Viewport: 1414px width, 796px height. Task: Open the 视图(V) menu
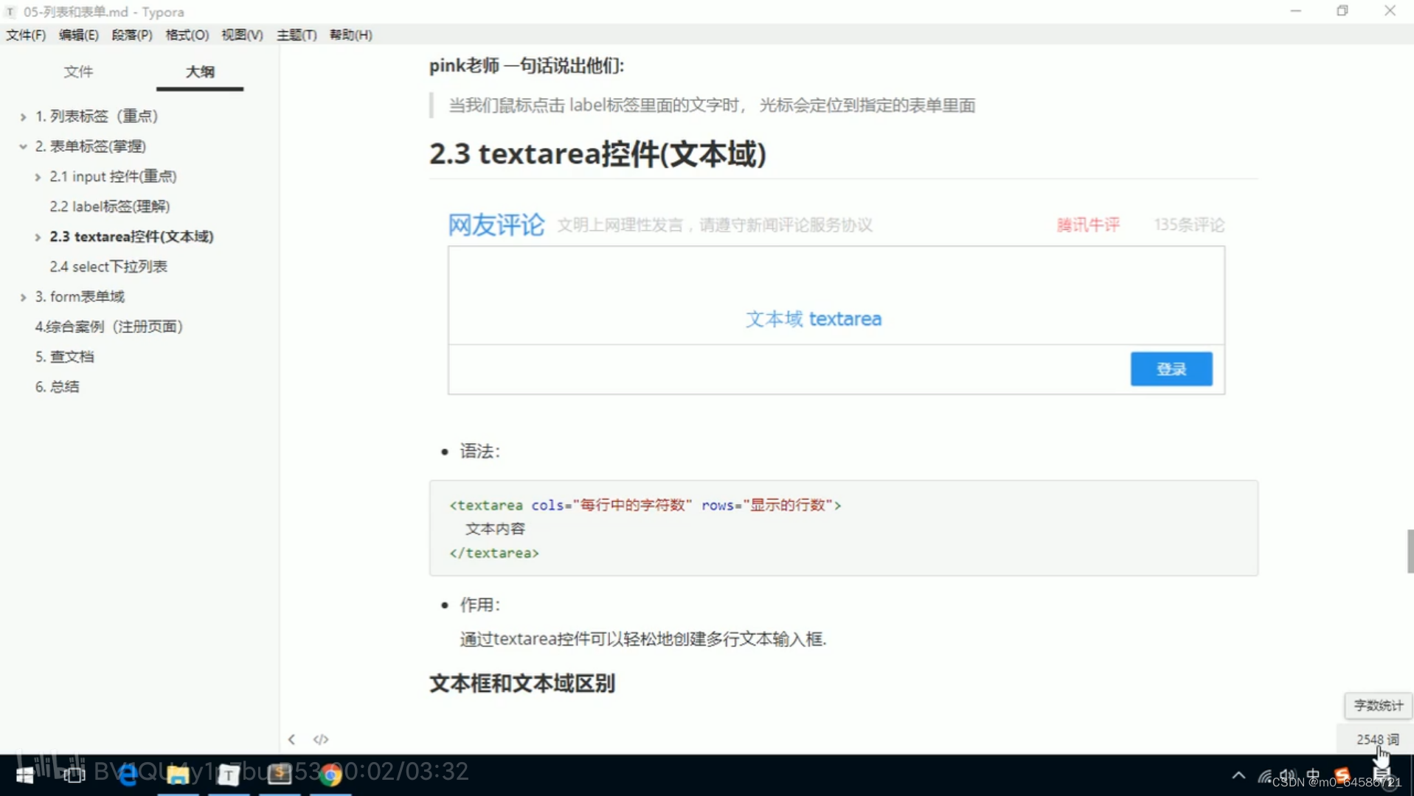[x=242, y=35]
